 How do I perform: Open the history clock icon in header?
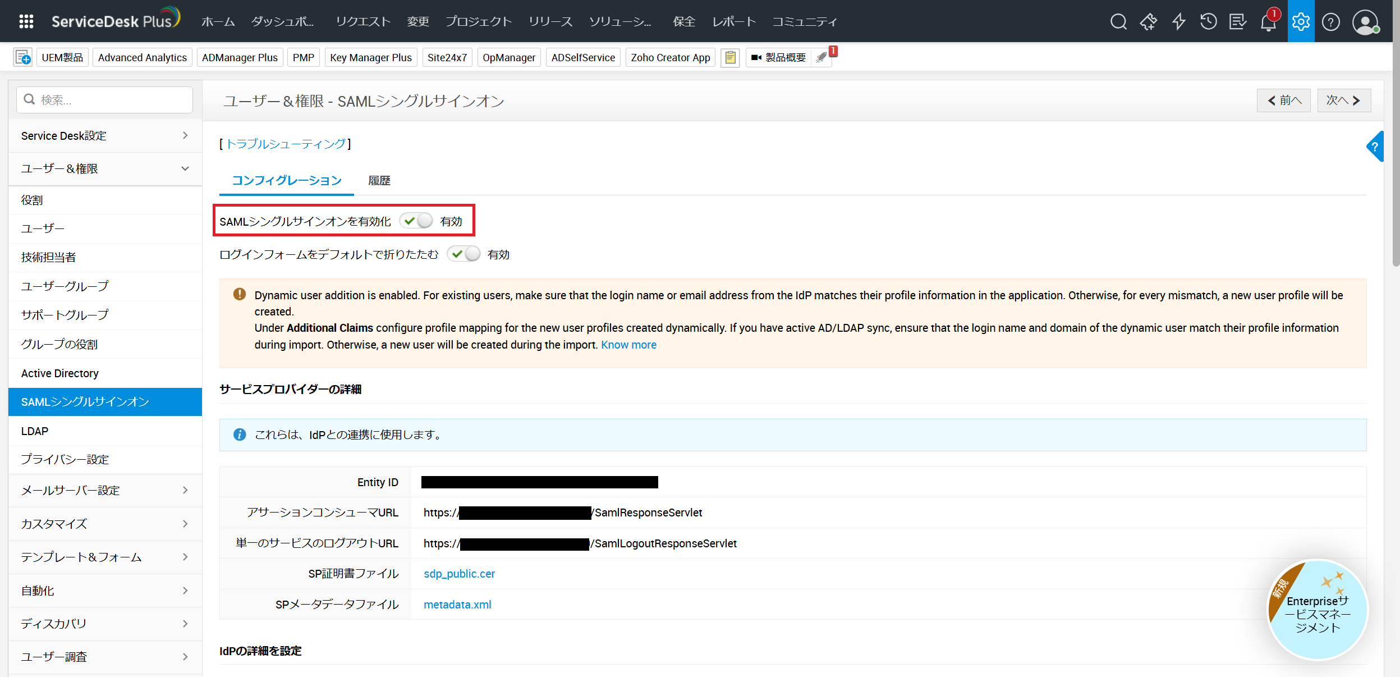(x=1208, y=21)
